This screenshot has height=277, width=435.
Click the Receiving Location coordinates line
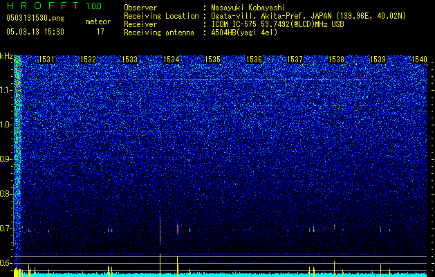coord(310,16)
